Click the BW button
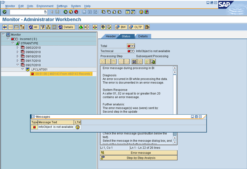 [x=121, y=27]
